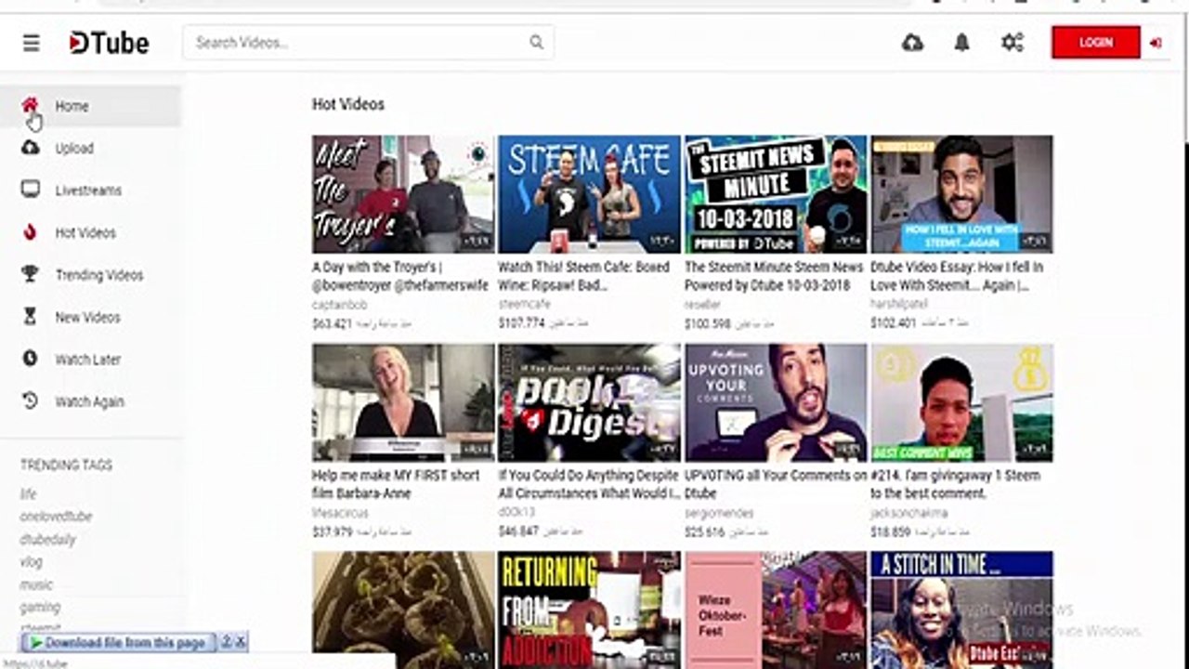Click the LOGIN button

[1096, 43]
